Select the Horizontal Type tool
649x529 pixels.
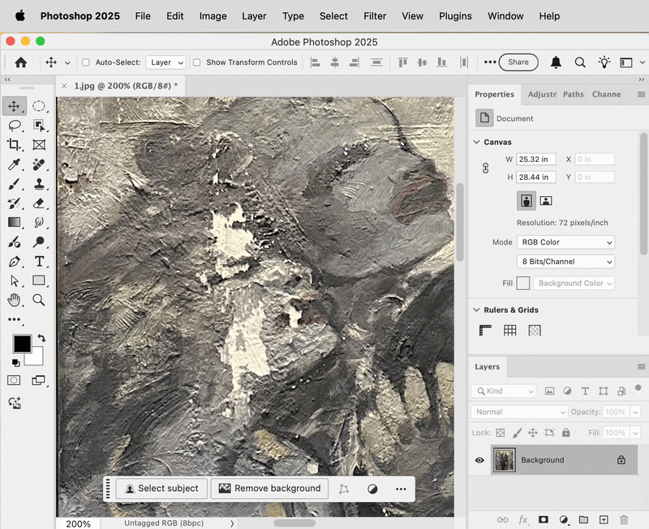[39, 261]
